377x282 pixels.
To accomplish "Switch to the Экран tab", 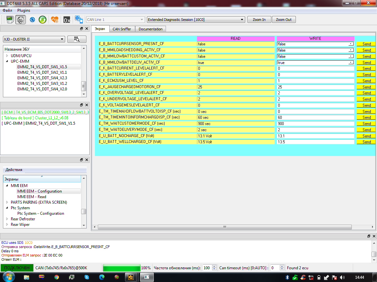I will (x=100, y=29).
